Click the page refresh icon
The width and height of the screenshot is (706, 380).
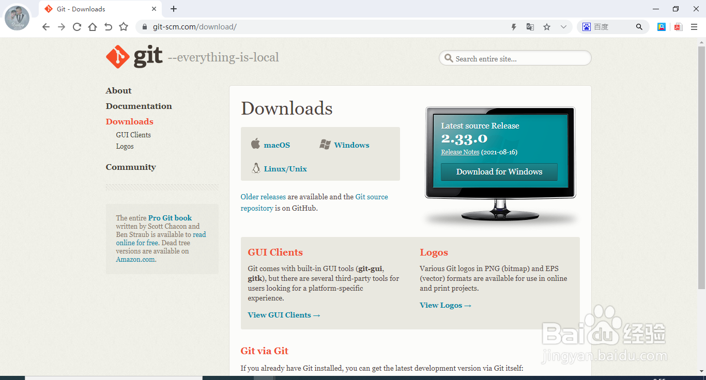76,26
